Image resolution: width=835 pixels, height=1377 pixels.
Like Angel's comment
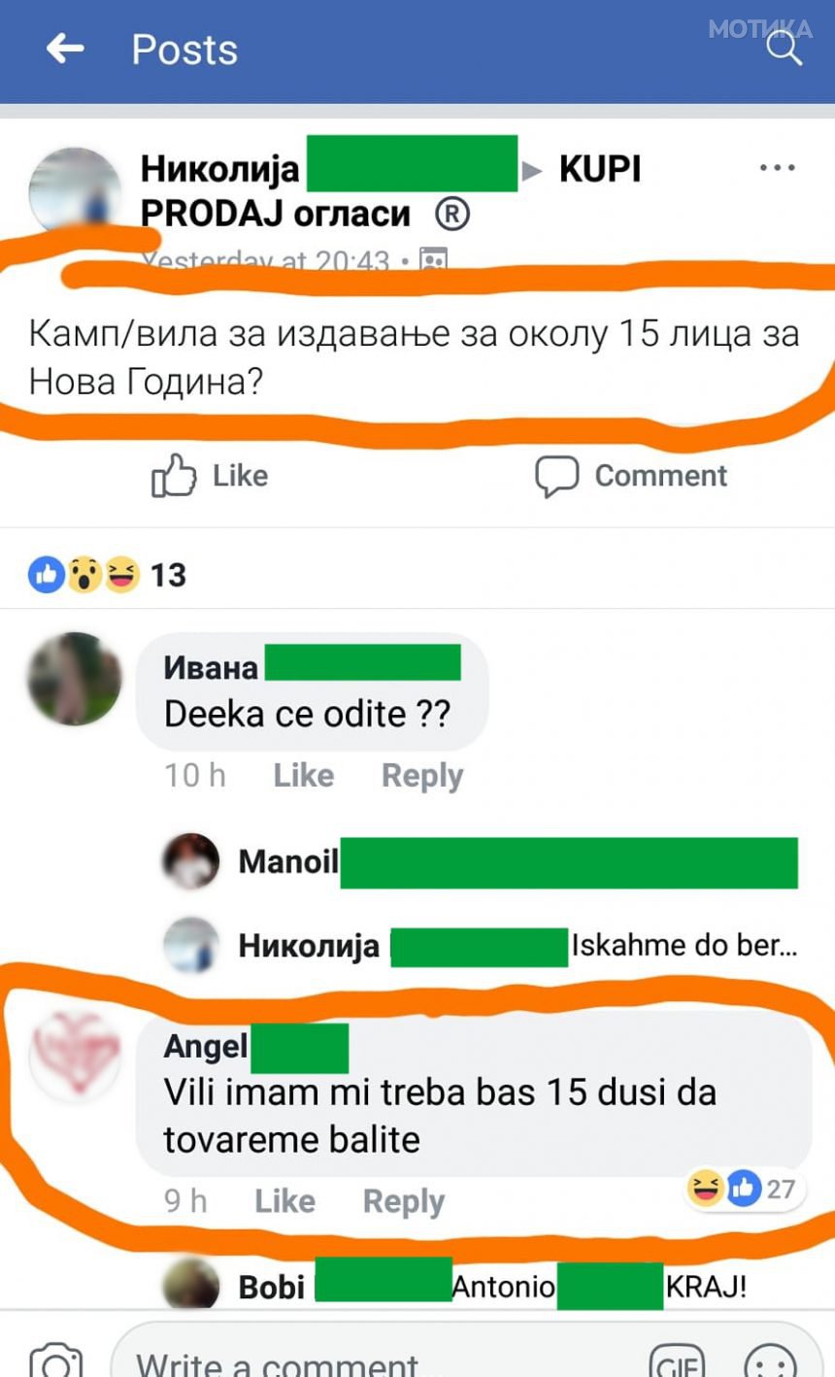click(x=284, y=1201)
